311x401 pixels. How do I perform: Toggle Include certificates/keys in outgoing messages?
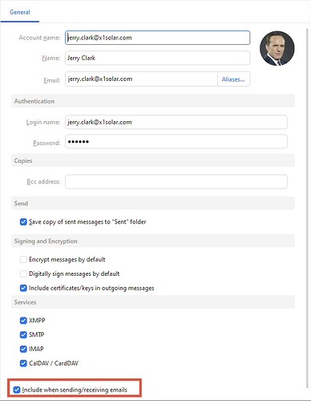click(x=23, y=288)
